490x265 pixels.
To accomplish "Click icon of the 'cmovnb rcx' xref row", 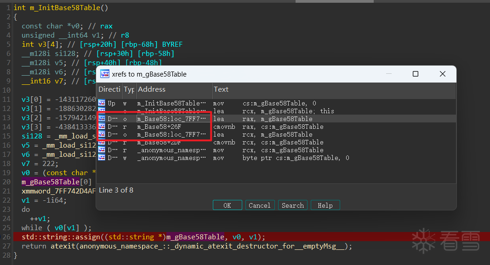I will pyautogui.click(x=102, y=142).
